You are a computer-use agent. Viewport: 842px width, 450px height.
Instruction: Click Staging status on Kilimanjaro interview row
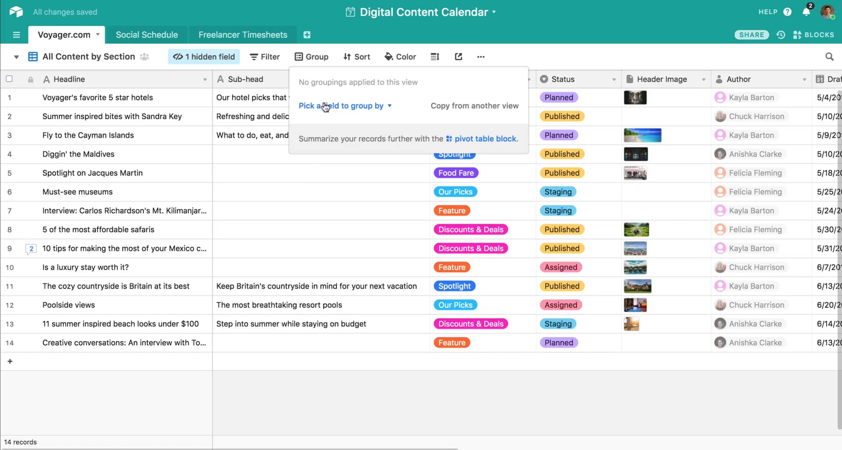(558, 210)
